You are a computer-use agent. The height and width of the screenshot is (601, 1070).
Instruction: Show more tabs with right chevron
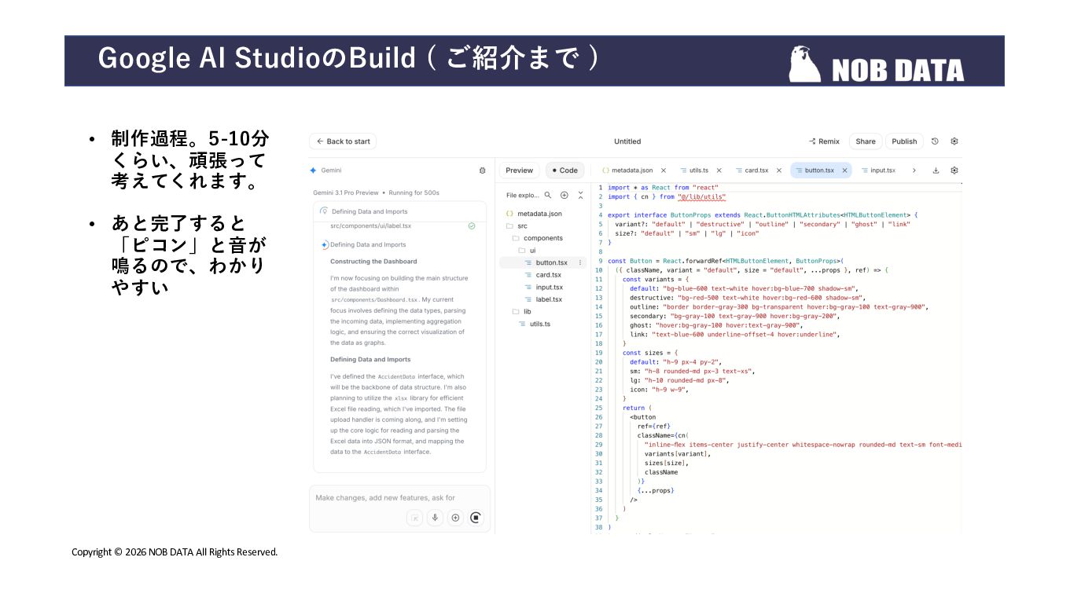[914, 170]
